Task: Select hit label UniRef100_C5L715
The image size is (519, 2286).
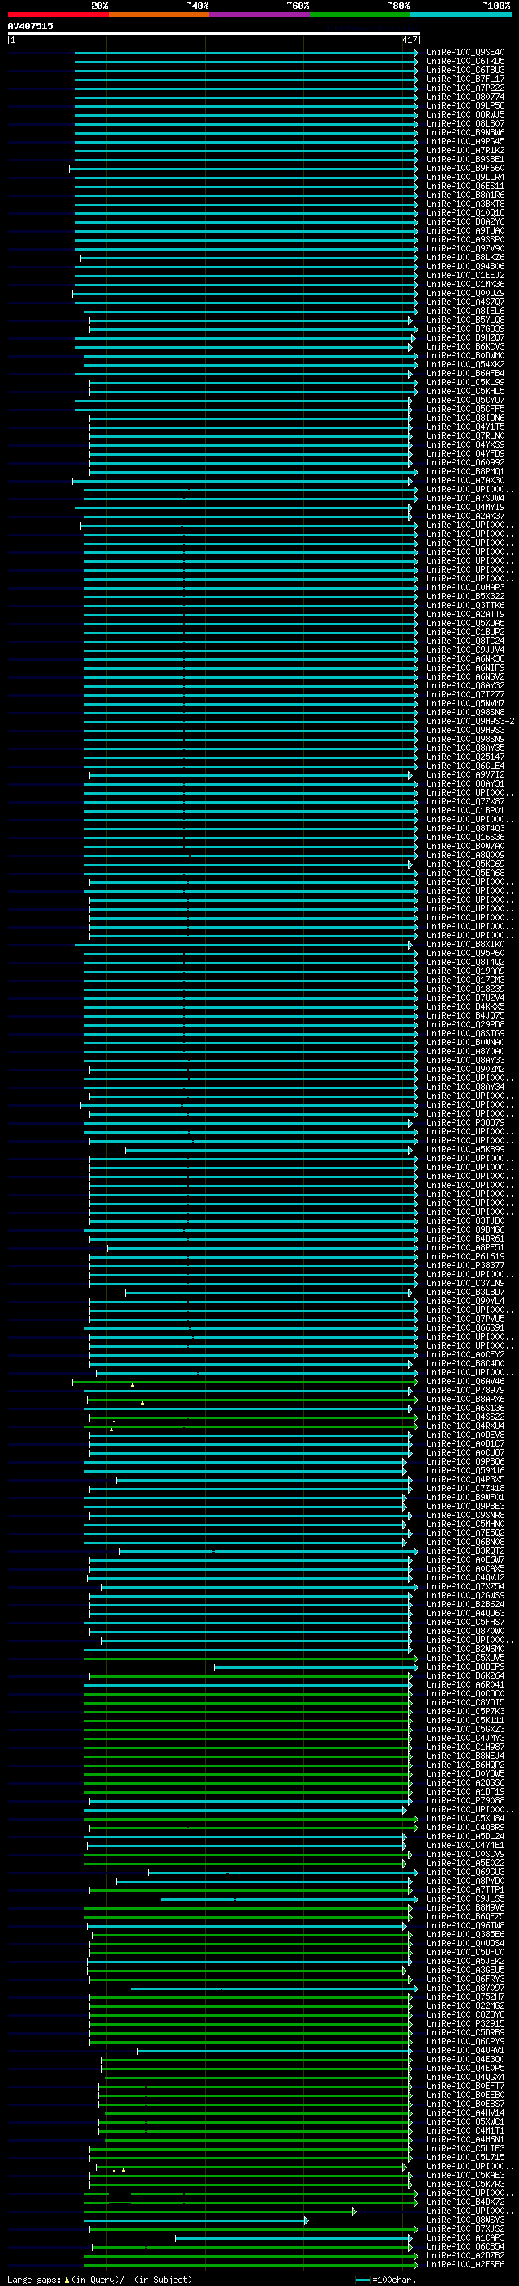Action: coord(465,2157)
